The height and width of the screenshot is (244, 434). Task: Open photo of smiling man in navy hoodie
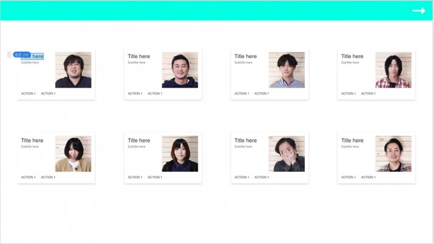(180, 70)
